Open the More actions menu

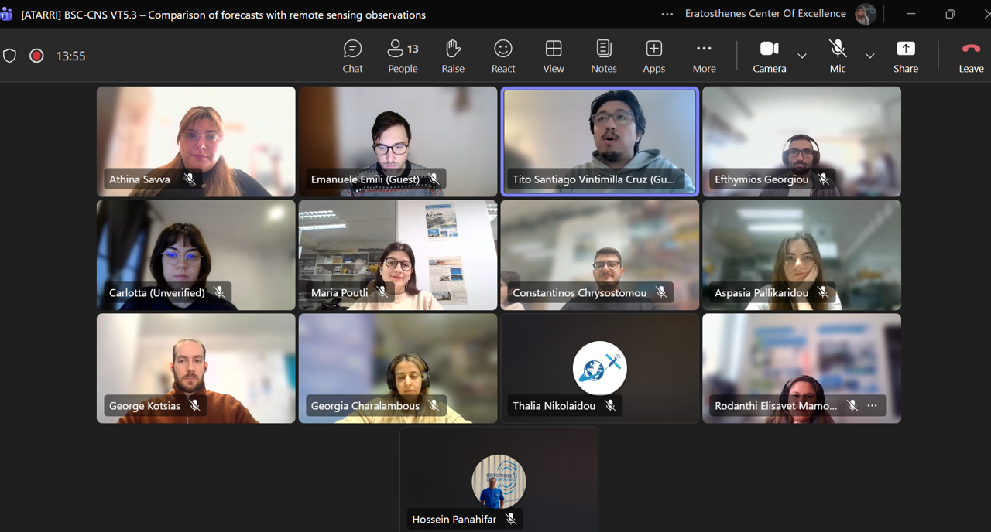pos(704,56)
